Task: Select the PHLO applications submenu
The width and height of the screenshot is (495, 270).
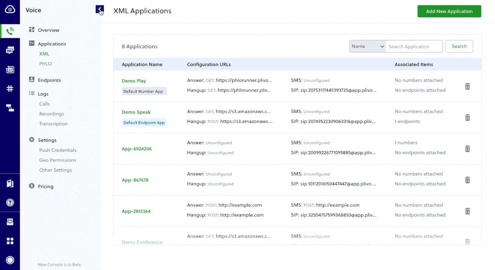Action: (45, 64)
